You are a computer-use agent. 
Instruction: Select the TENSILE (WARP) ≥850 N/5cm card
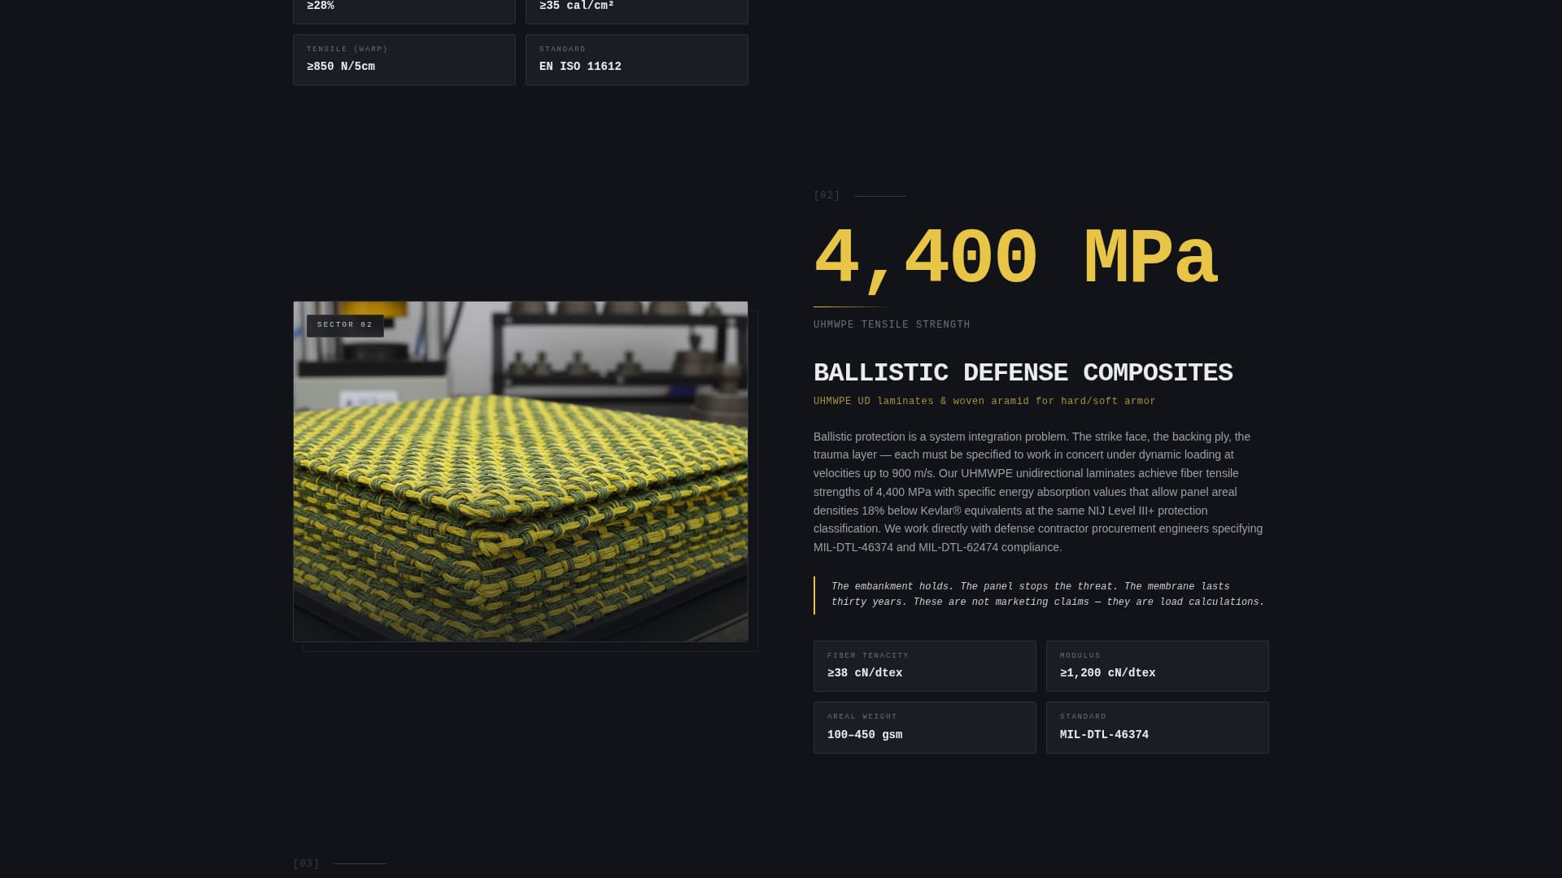[404, 59]
